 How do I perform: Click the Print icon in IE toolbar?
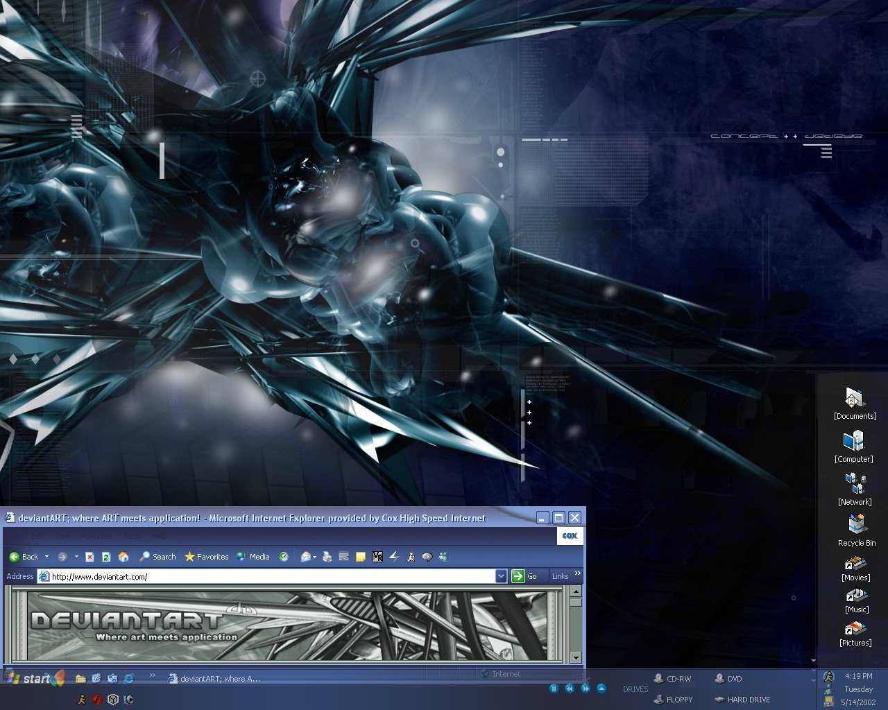pyautogui.click(x=327, y=557)
